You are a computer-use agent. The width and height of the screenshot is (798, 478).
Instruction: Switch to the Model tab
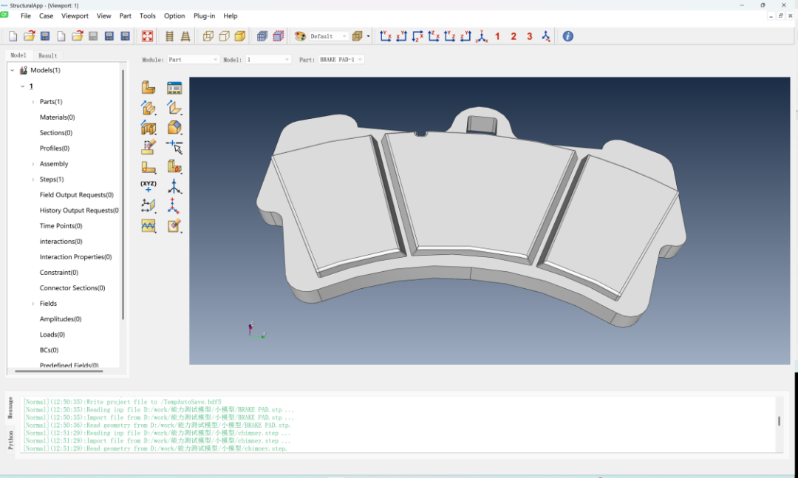[x=18, y=55]
